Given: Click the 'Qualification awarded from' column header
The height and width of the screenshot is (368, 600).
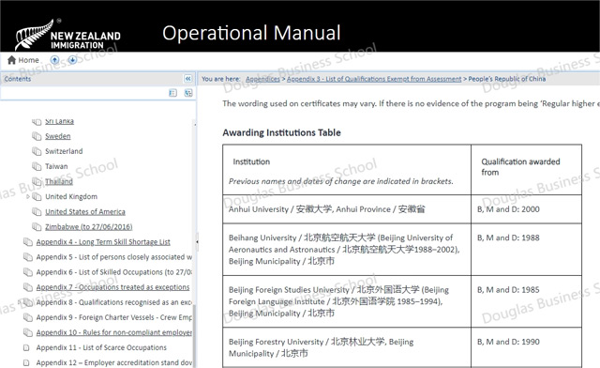Looking at the screenshot, I should click(527, 170).
